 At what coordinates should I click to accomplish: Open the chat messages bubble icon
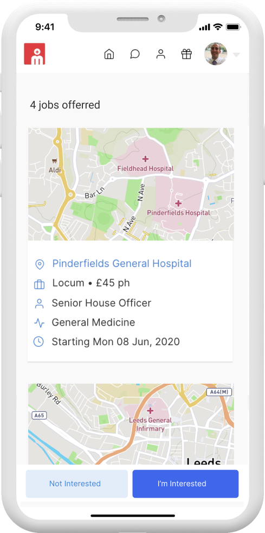[135, 54]
